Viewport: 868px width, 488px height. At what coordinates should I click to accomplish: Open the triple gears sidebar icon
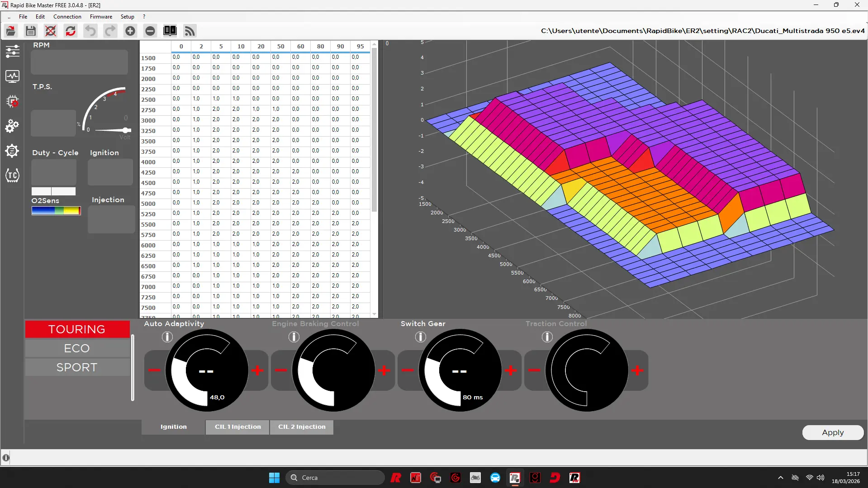tap(12, 126)
